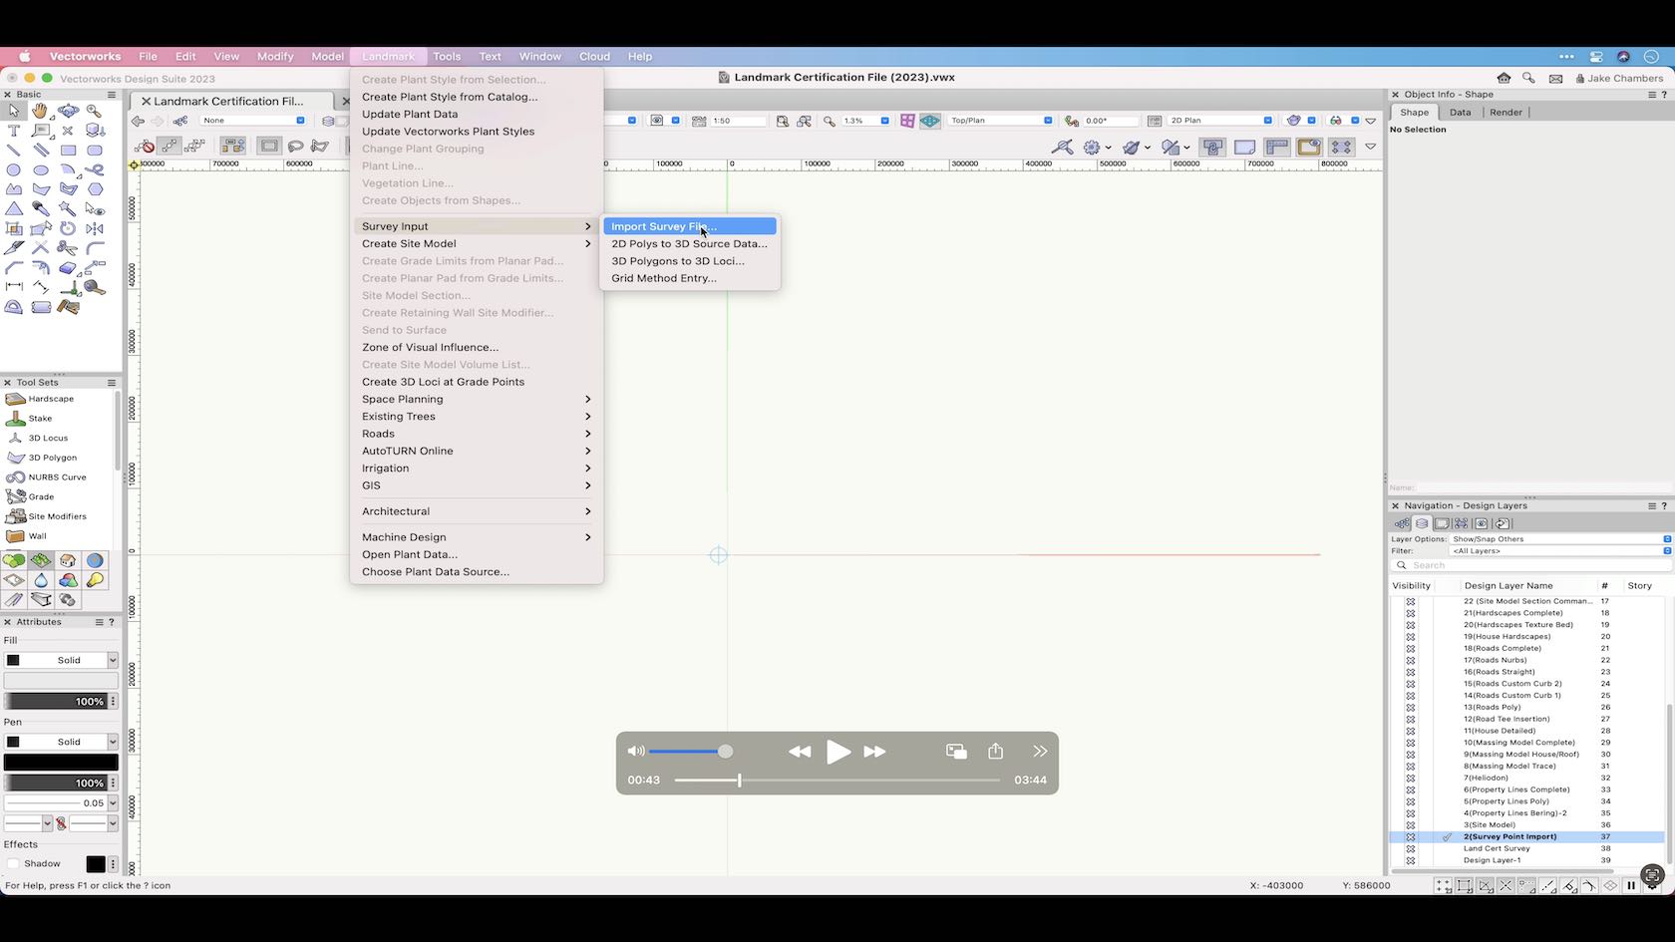This screenshot has width=1675, height=942.
Task: Select the Rotate tool
Action: pyautogui.click(x=68, y=228)
